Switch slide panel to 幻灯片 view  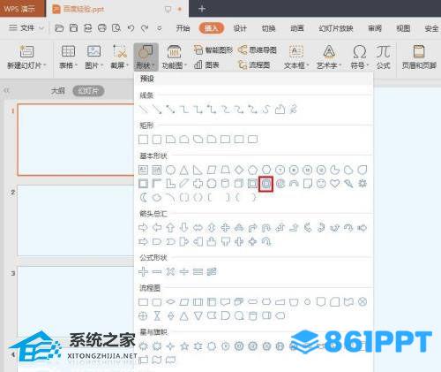click(x=88, y=91)
